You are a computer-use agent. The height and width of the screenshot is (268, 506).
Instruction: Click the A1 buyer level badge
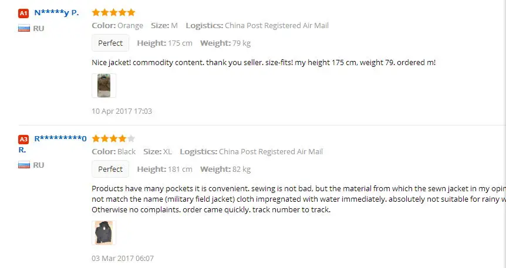click(x=23, y=13)
